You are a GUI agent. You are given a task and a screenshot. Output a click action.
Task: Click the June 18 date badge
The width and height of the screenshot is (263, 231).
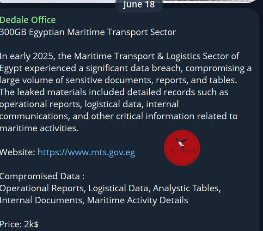coord(139,5)
